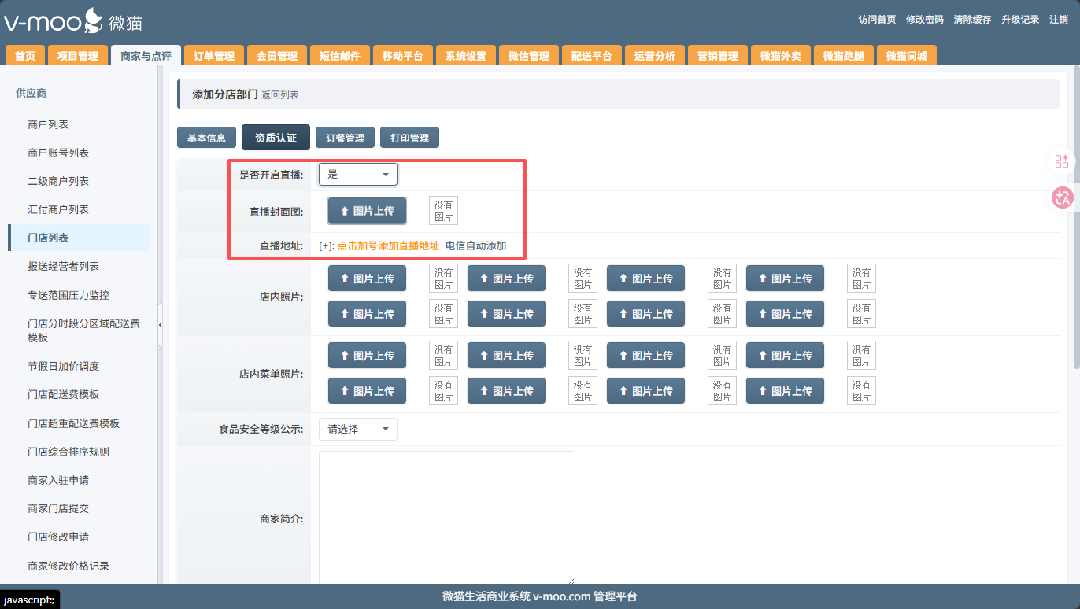Go to the 打印管理 section tab
Viewport: 1080px width, 609px height.
pyautogui.click(x=409, y=138)
